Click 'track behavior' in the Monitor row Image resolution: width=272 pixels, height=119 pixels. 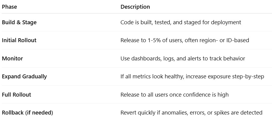(x=227, y=59)
